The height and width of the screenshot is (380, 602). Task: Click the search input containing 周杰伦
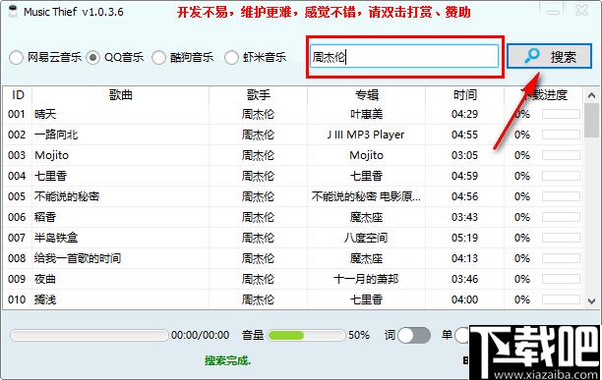(x=404, y=57)
